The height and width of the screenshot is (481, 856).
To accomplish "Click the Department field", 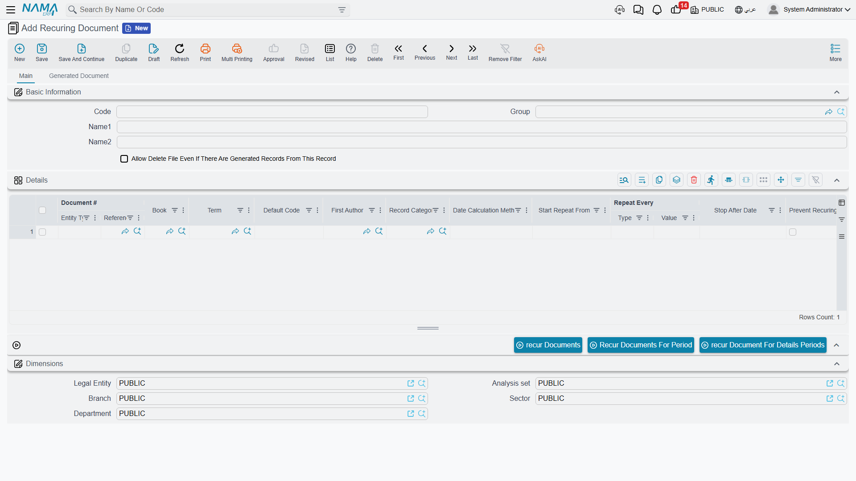I will [x=272, y=414].
